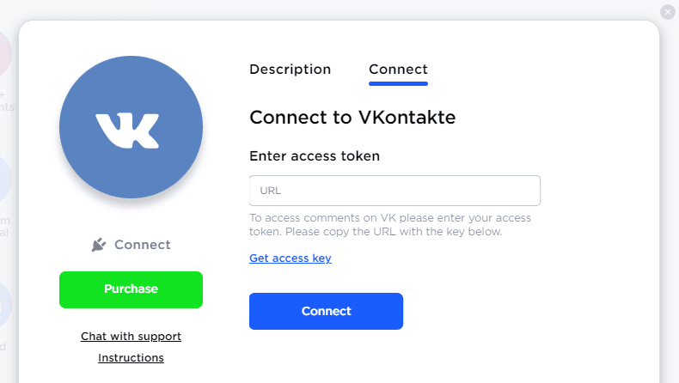Image resolution: width=679 pixels, height=383 pixels.
Task: Click the blue underline under Connect tab
Action: 398,83
